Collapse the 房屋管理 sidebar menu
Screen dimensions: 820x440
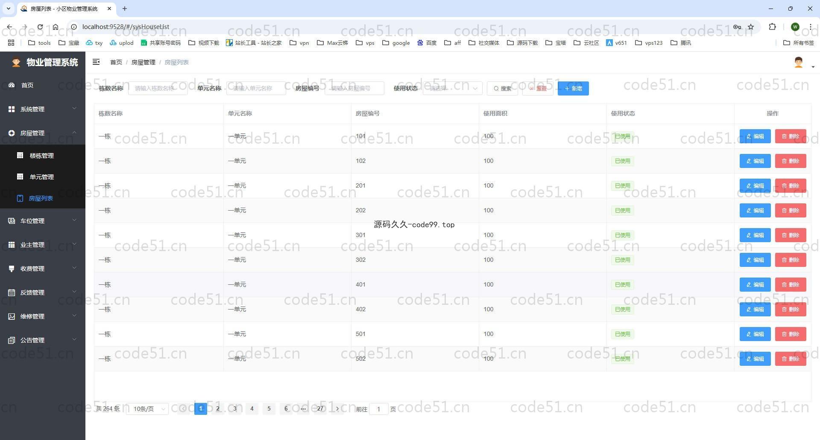pyautogui.click(x=42, y=133)
